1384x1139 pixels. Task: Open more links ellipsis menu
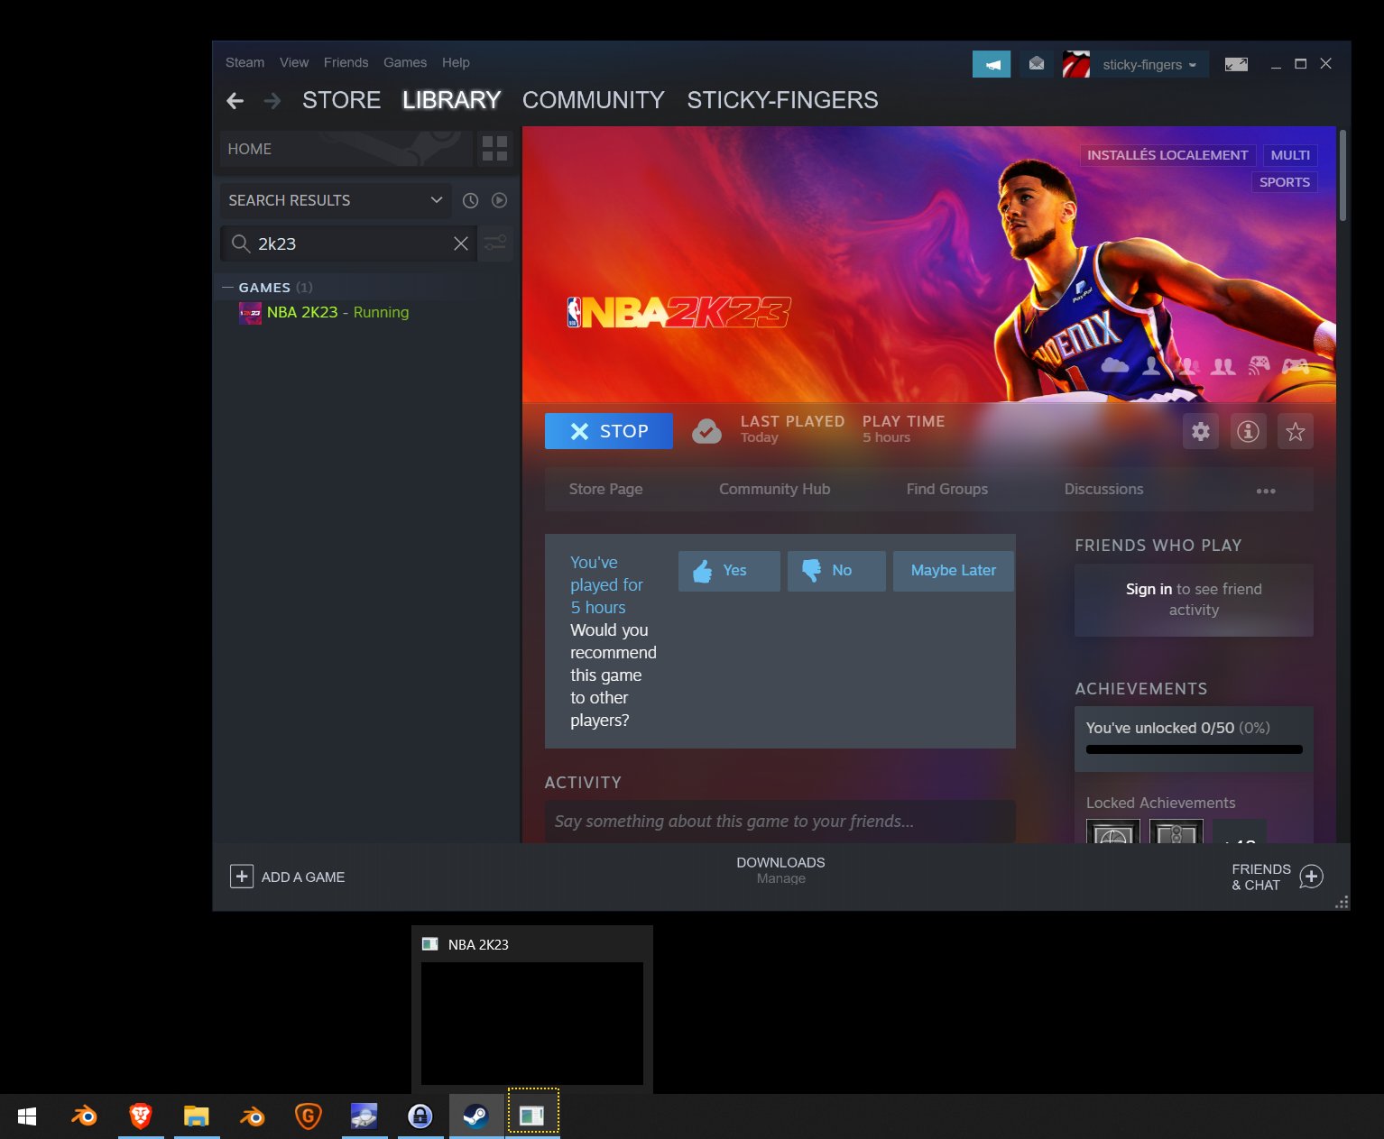(x=1266, y=491)
